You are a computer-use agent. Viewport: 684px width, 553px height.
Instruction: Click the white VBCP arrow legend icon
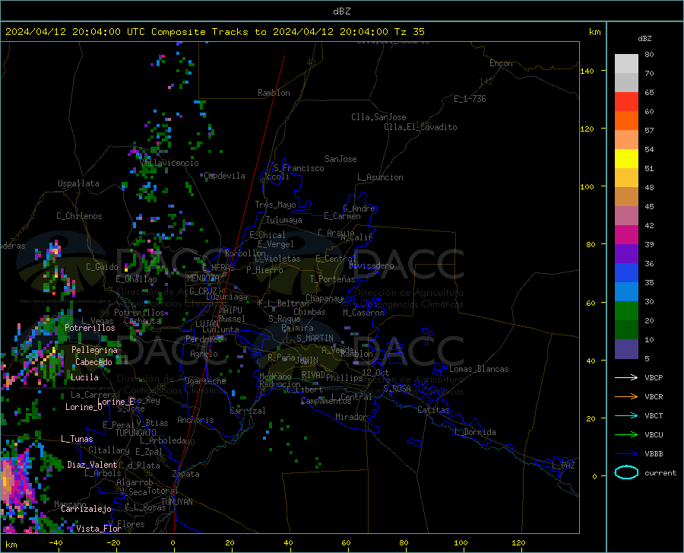point(626,377)
